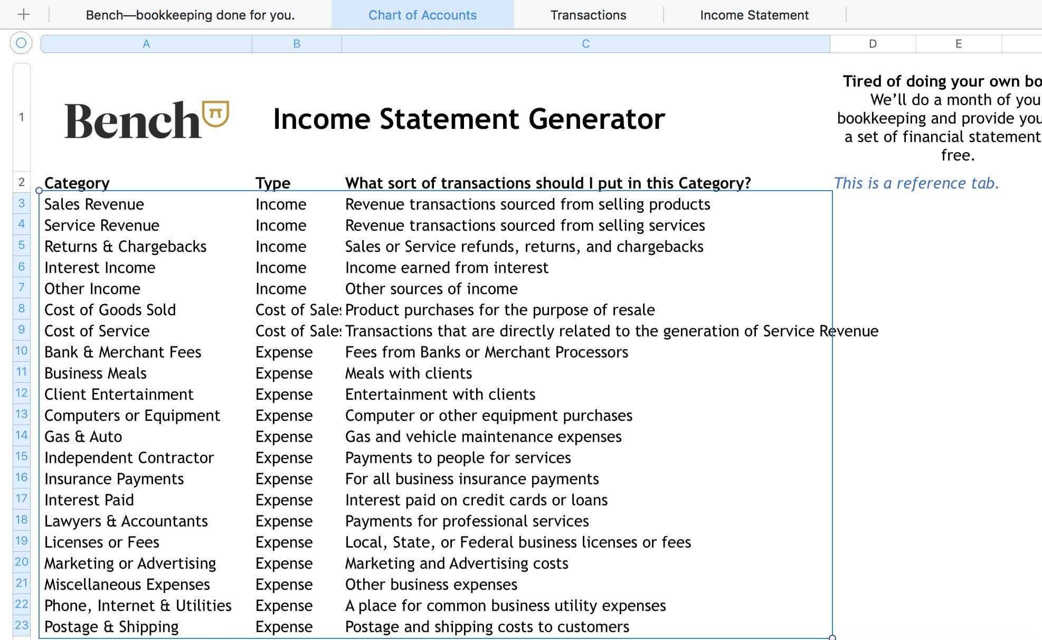Click the Chart of Accounts tab
This screenshot has width=1042, height=640.
(x=421, y=15)
